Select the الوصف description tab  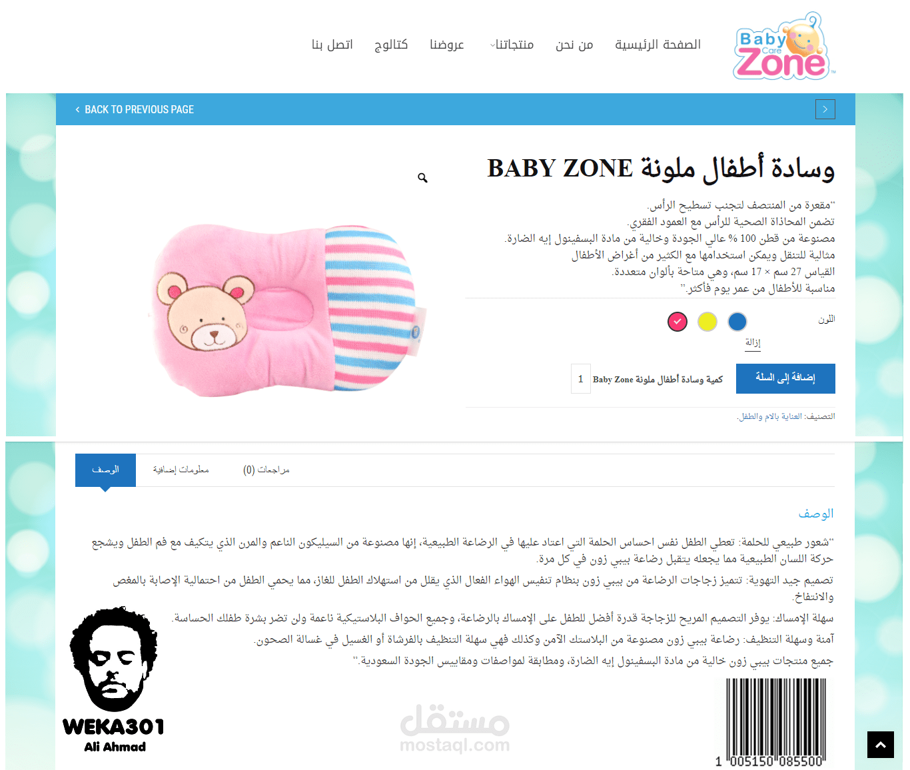click(x=105, y=470)
